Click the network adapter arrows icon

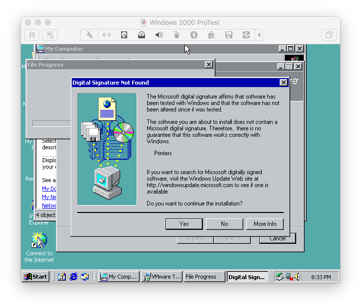(x=107, y=35)
